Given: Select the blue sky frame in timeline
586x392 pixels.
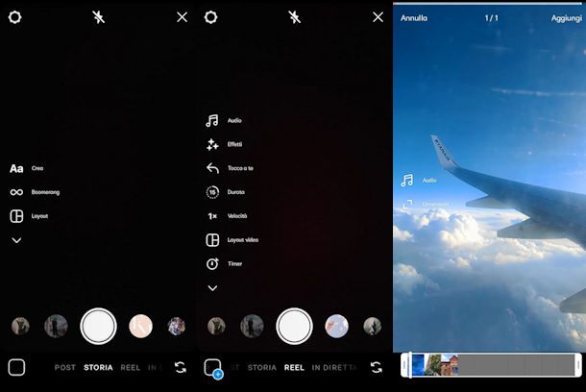Looking at the screenshot, I should [x=418, y=365].
